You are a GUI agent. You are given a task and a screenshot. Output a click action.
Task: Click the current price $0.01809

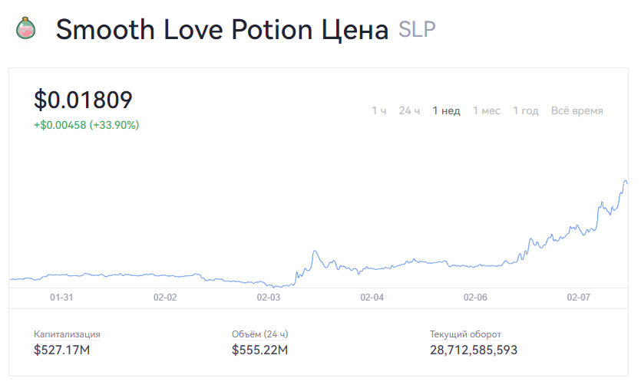84,100
